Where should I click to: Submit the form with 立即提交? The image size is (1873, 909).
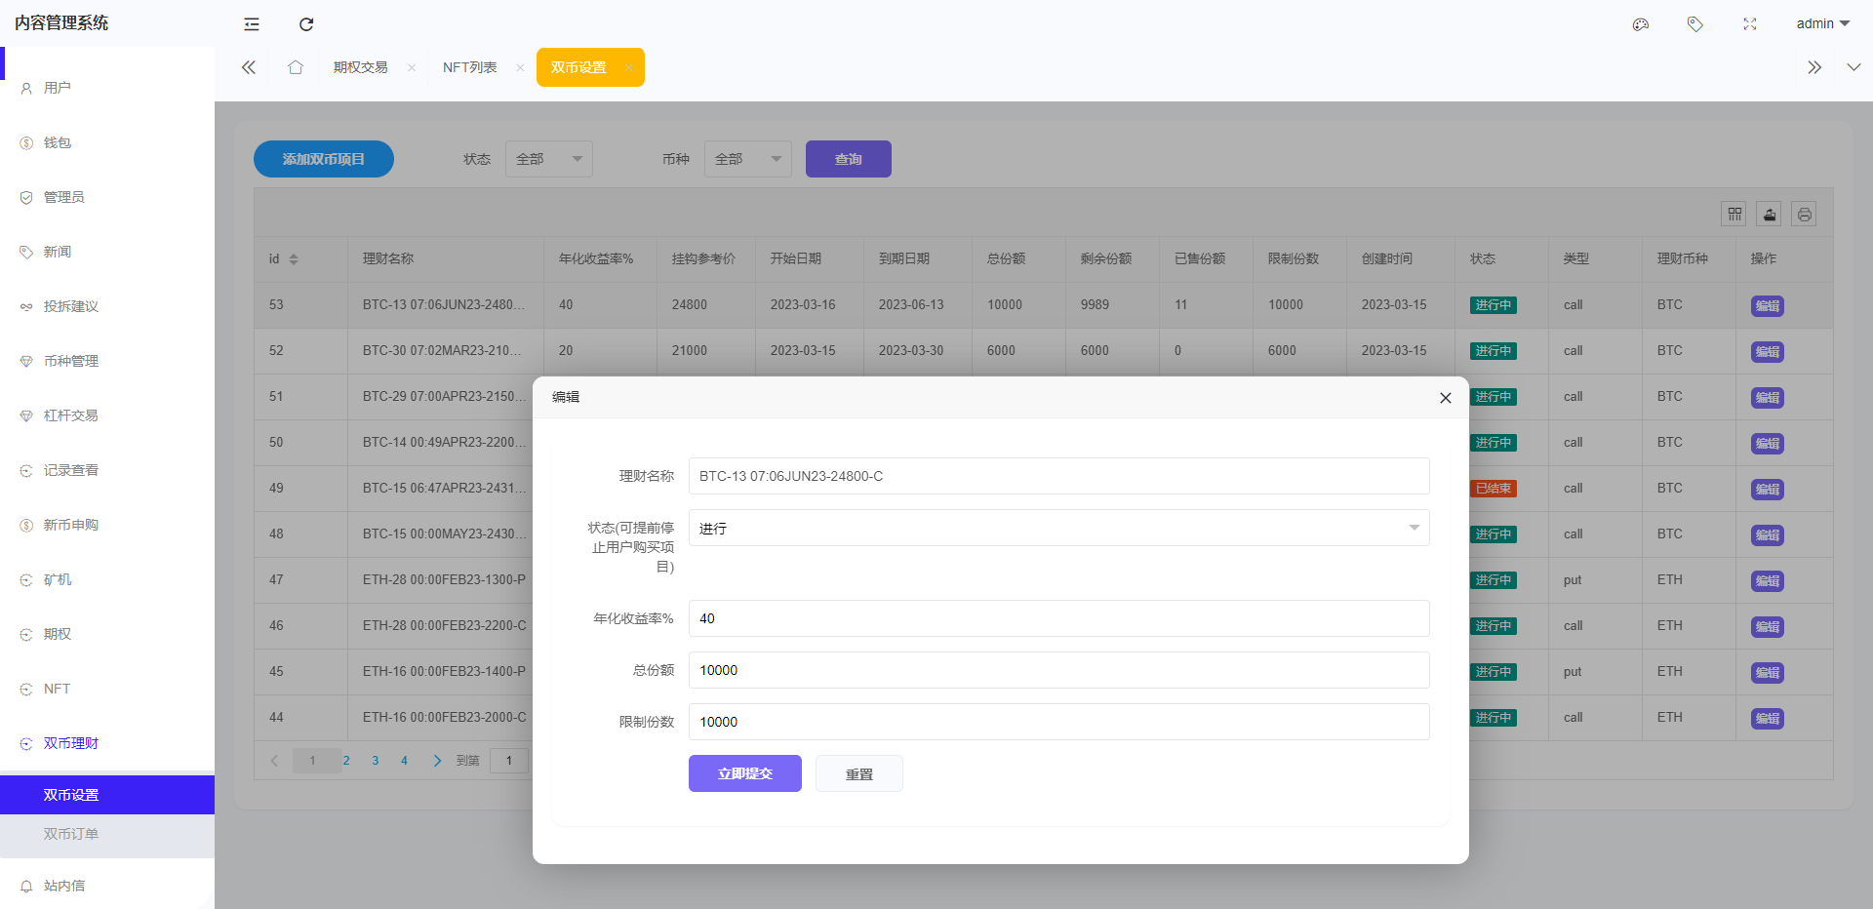point(744,773)
